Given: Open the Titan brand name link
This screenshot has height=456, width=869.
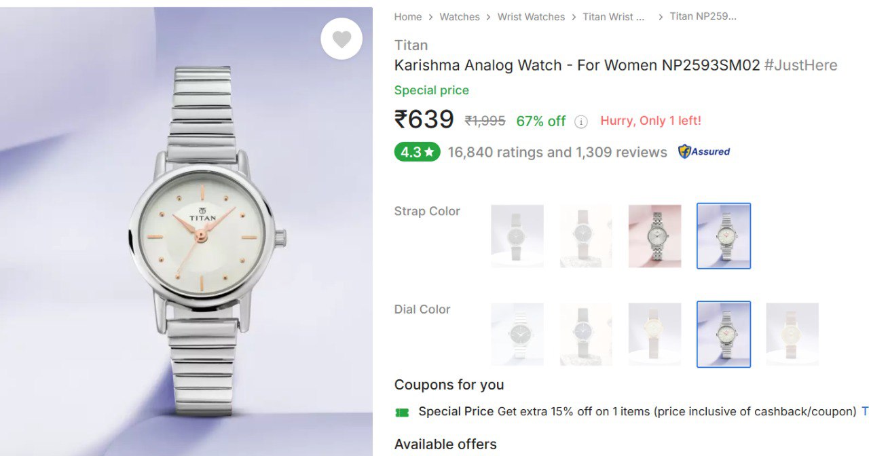Looking at the screenshot, I should 411,45.
